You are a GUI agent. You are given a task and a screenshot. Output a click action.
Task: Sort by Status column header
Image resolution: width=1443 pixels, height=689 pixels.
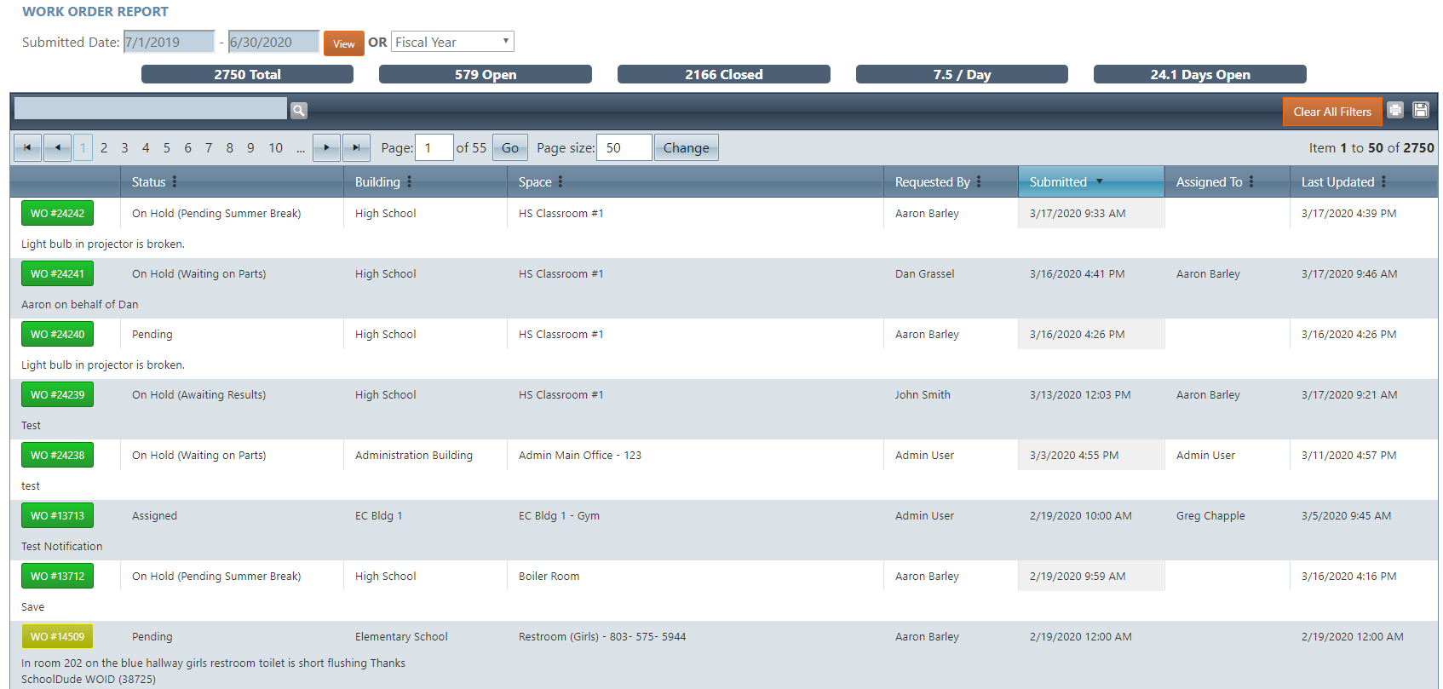tap(148, 181)
